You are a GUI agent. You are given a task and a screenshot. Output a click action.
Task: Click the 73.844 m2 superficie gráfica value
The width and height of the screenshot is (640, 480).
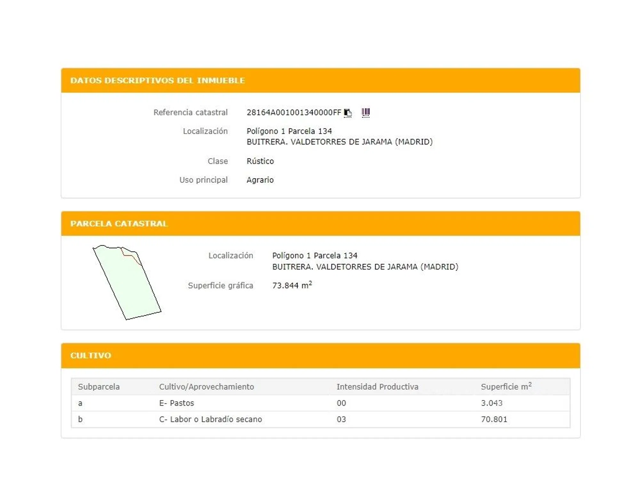coord(292,285)
